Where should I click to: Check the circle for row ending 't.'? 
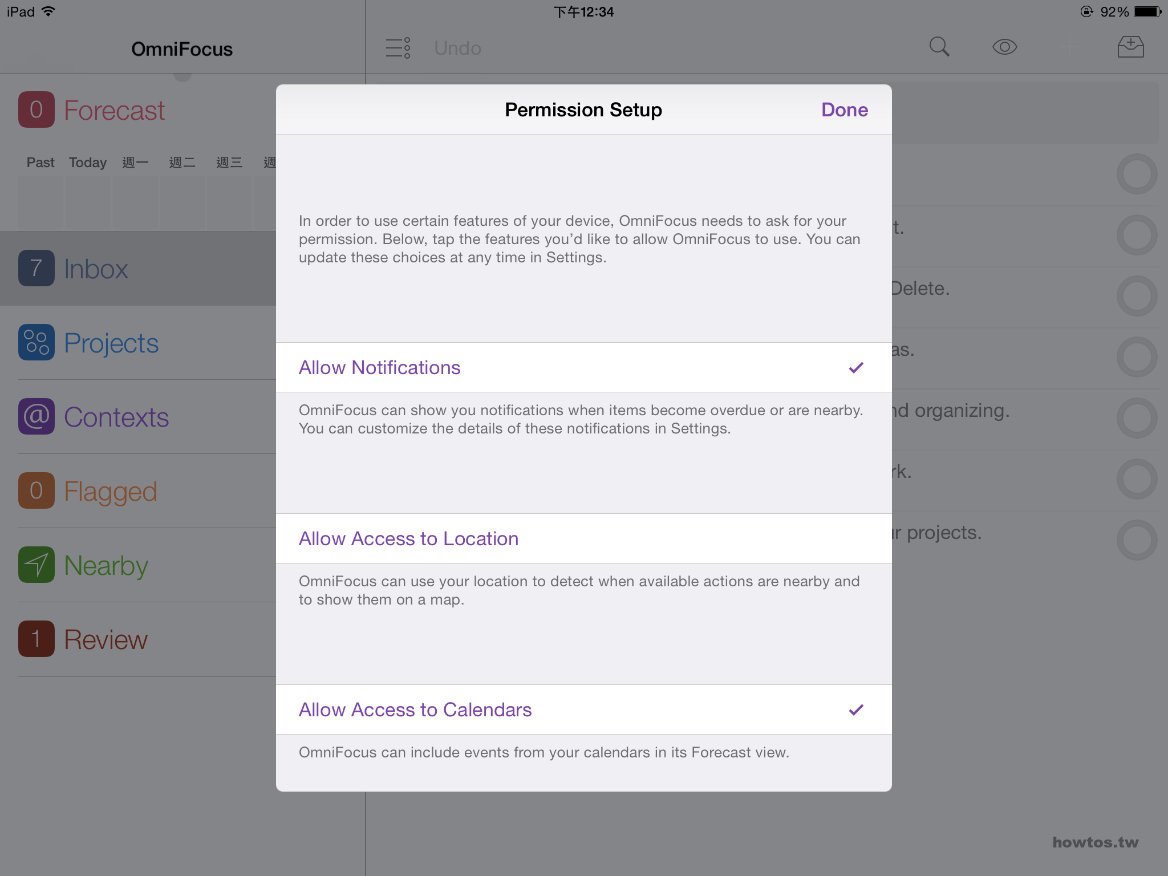[1137, 235]
